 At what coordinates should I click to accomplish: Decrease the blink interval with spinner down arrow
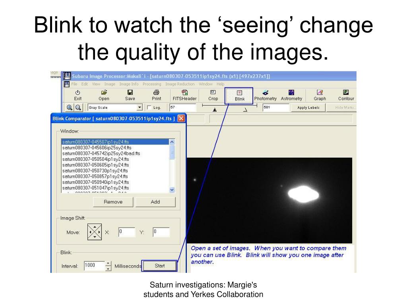click(x=108, y=269)
